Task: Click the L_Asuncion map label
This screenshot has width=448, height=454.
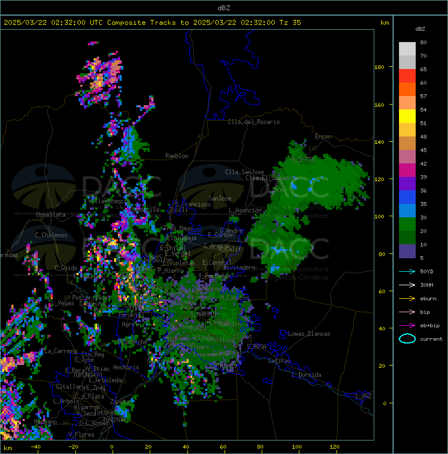Action: [x=245, y=210]
